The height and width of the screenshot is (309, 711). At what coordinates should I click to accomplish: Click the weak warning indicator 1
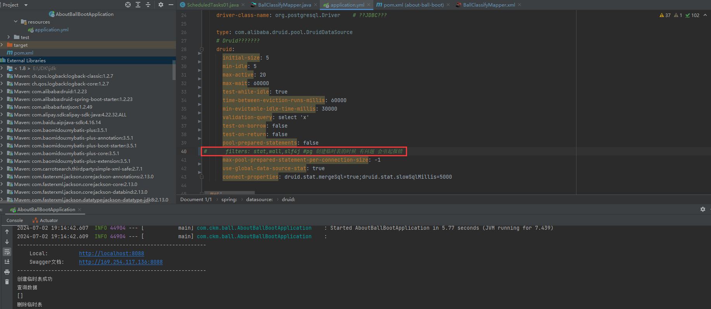[x=678, y=15]
